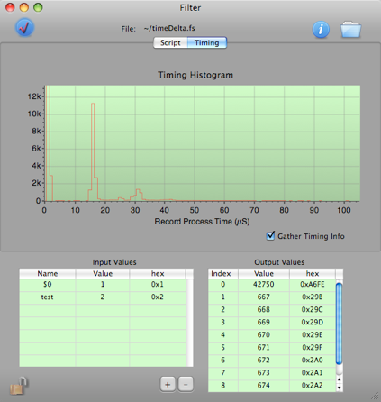381x402 pixels.
Task: Select the test input row name
Action: [x=48, y=297]
